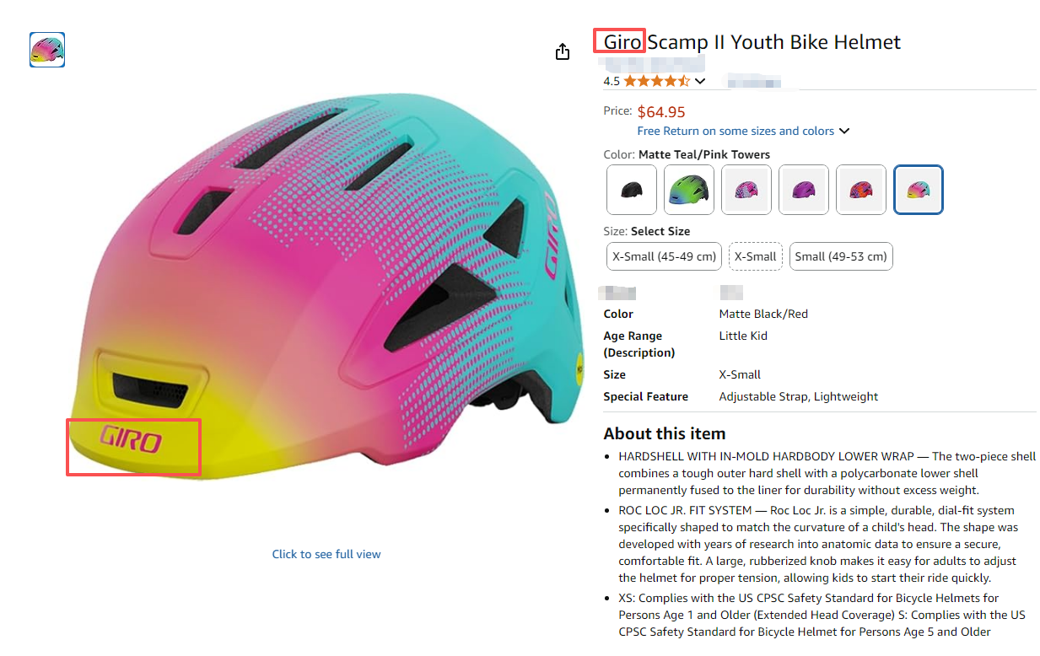This screenshot has width=1040, height=656.
Task: Open Free Return on some sizes link
Action: [736, 131]
